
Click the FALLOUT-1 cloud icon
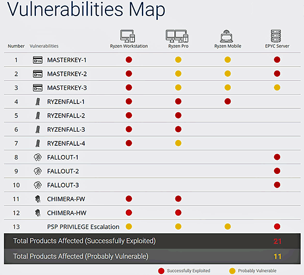[x=38, y=157]
